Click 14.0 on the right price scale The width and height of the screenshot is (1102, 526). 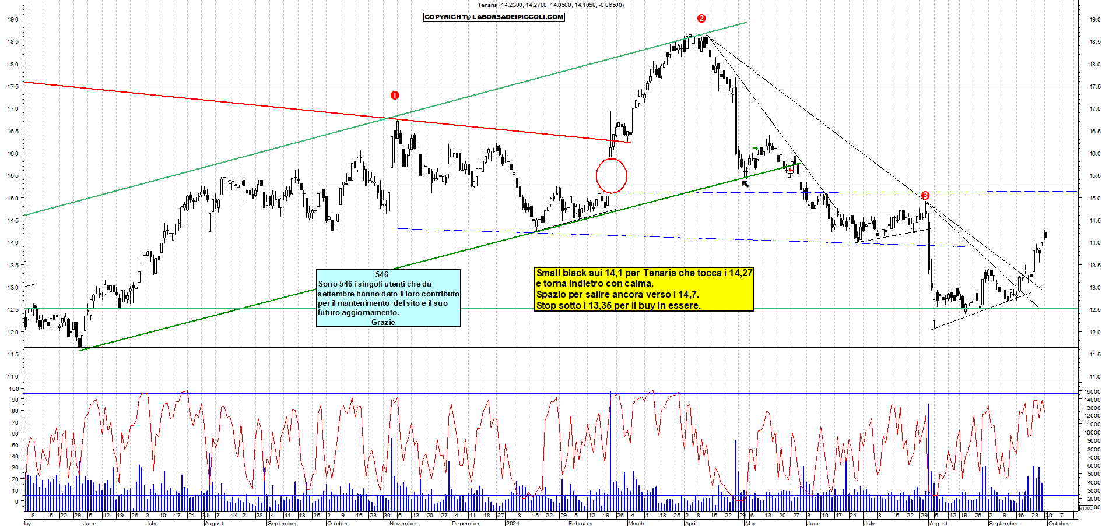(x=1094, y=242)
